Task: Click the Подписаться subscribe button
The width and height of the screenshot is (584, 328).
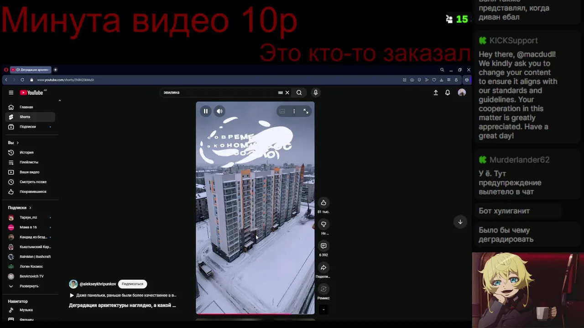Action: (x=132, y=284)
